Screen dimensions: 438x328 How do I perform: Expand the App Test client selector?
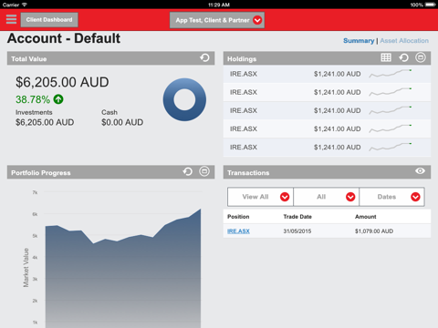coord(217,20)
